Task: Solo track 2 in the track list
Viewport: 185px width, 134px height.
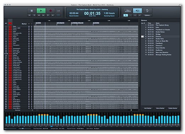Action: pos(32,28)
